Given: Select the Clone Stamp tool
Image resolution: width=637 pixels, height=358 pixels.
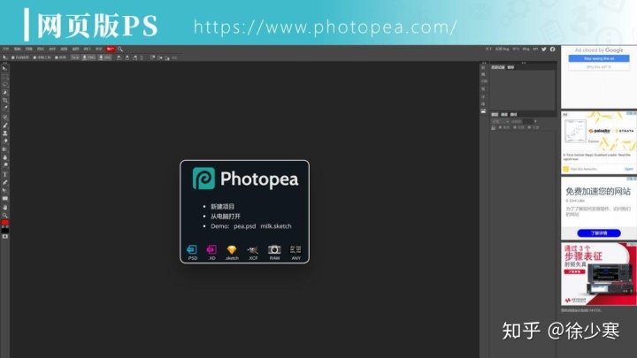Looking at the screenshot, I should (5, 133).
